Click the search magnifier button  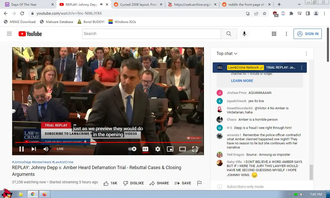(229, 34)
